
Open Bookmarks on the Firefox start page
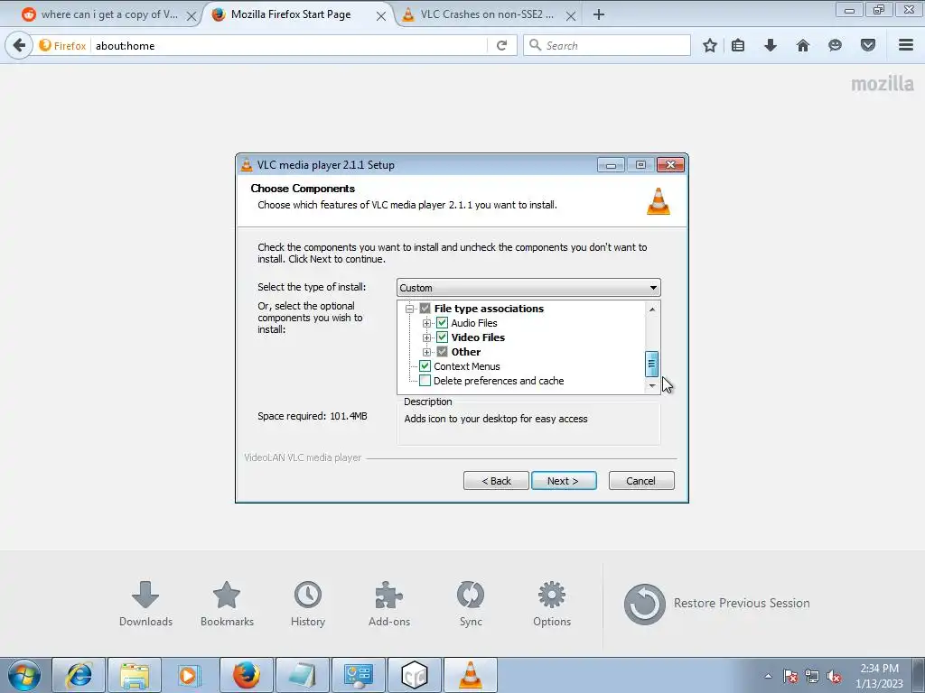227,604
